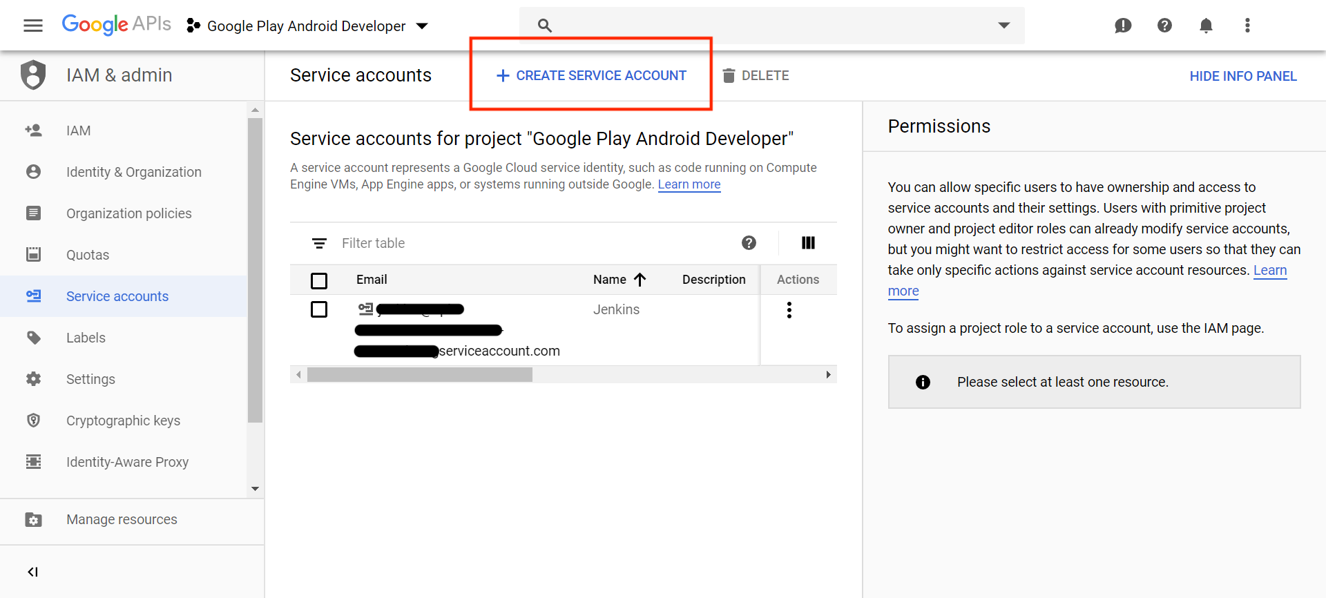This screenshot has width=1326, height=598.
Task: Click the Settings gear icon
Action: 33,378
